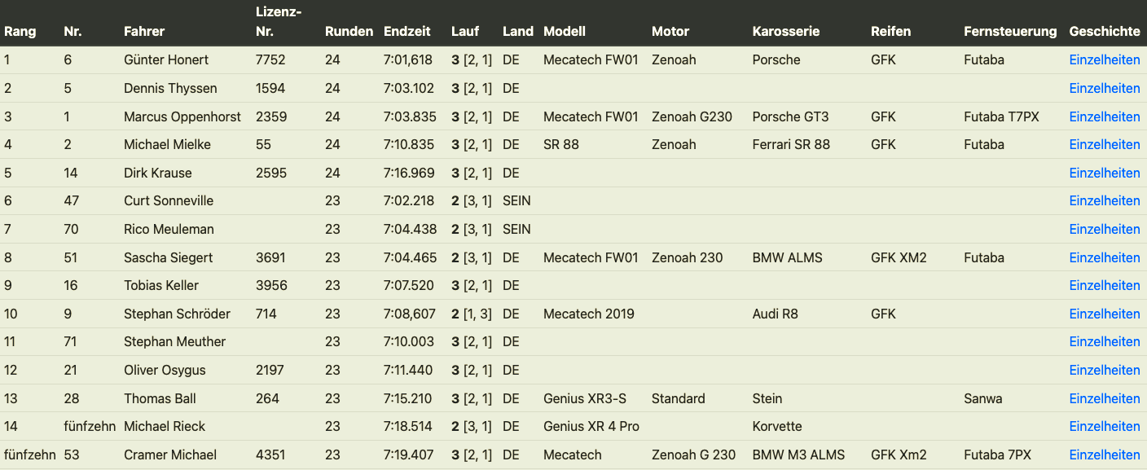View details for Marcus Oppenhorst
The image size is (1147, 470).
click(1104, 116)
